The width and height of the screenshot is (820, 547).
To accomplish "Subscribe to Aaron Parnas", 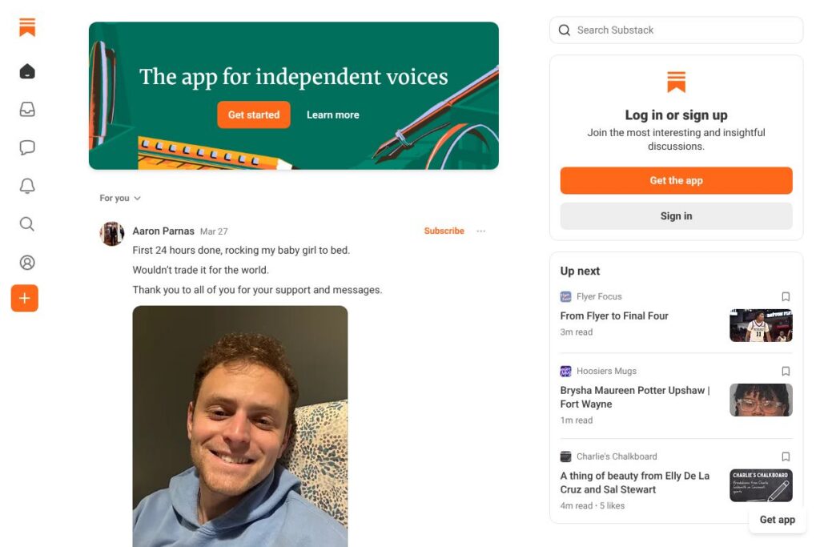I will (444, 231).
